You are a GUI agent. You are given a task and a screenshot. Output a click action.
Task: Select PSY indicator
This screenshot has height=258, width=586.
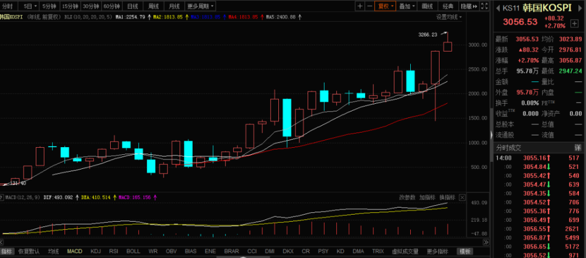pyautogui.click(x=323, y=252)
